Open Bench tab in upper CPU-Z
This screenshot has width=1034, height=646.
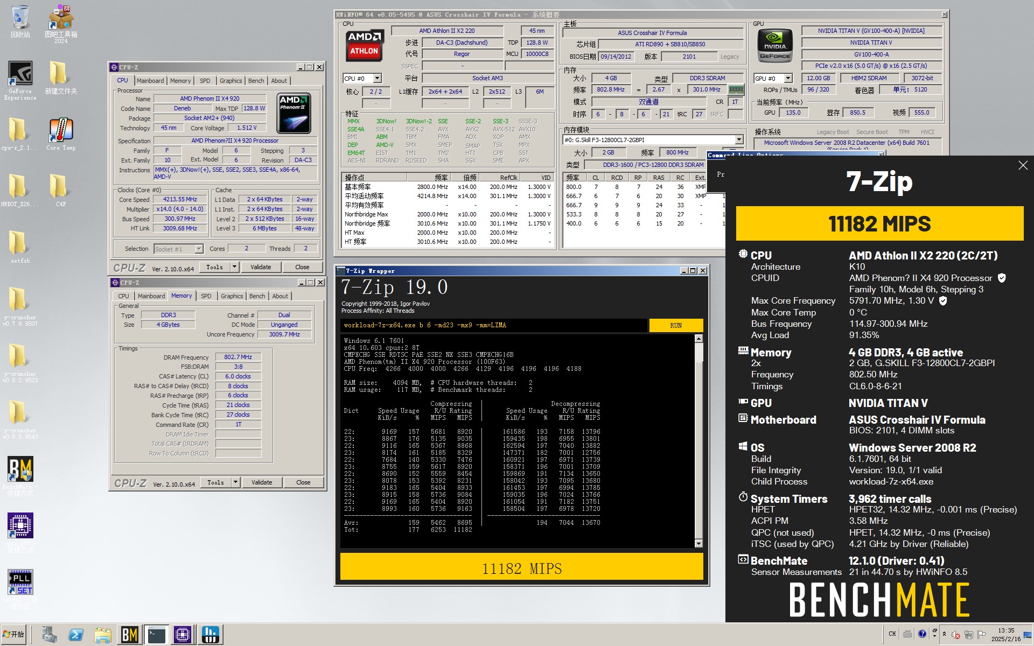tap(256, 81)
